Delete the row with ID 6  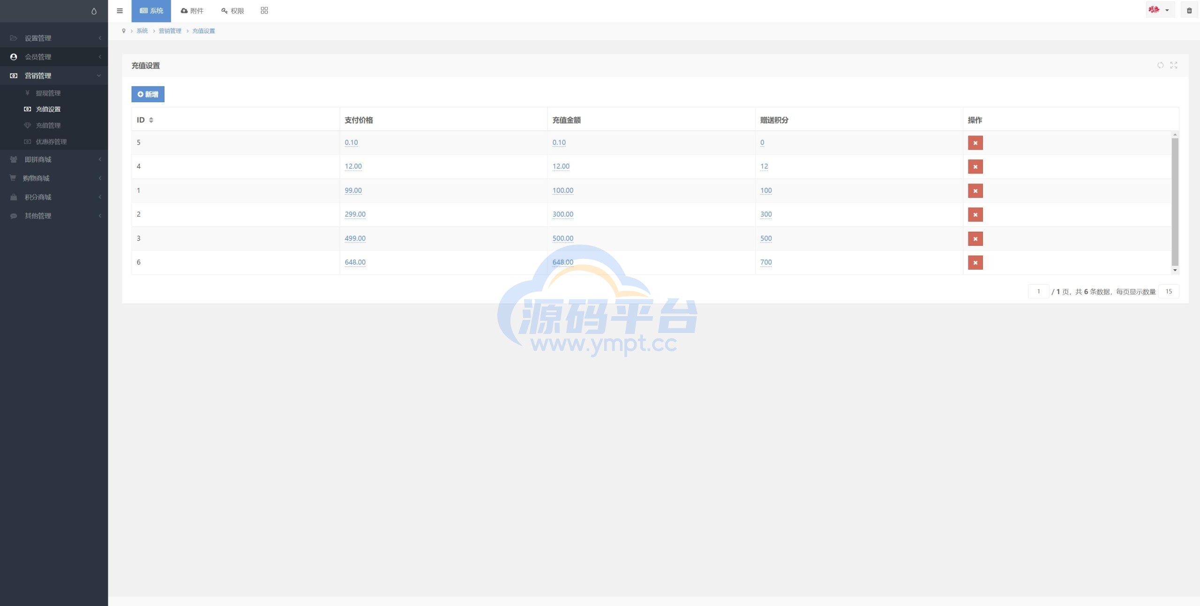click(x=975, y=263)
